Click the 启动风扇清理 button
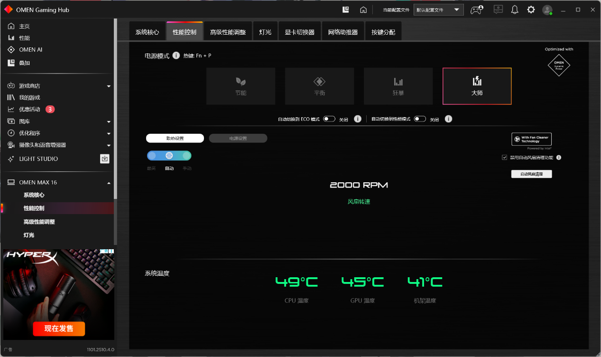The image size is (601, 357). (531, 174)
